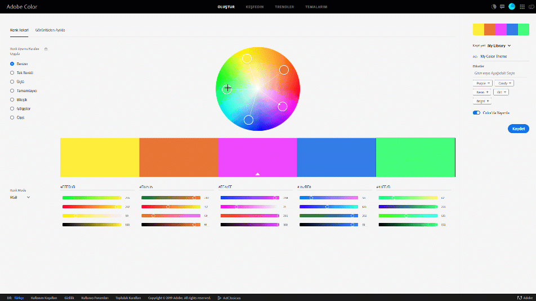Click the Adobe Color logo

pyautogui.click(x=22, y=7)
